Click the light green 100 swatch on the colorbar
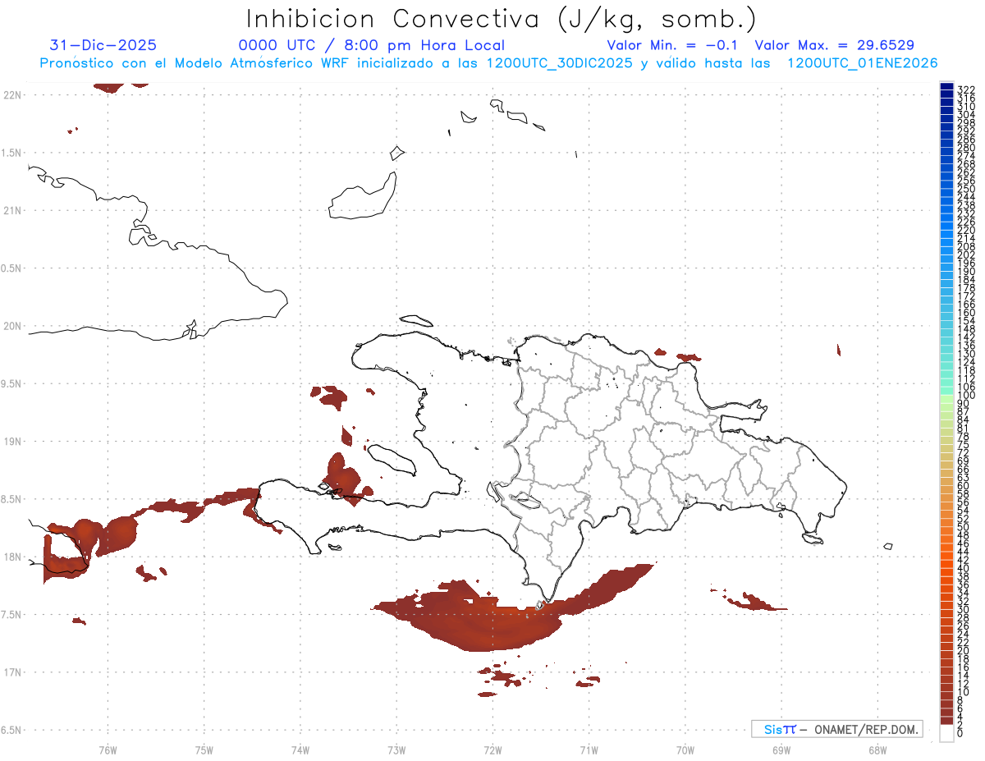Image resolution: width=985 pixels, height=761 pixels. 947,397
